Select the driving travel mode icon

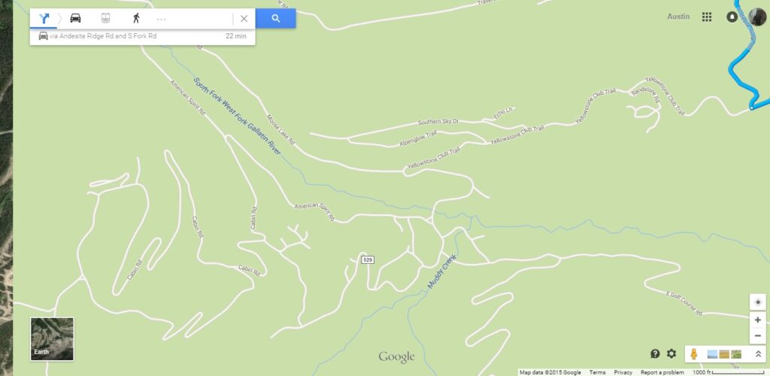tap(75, 19)
